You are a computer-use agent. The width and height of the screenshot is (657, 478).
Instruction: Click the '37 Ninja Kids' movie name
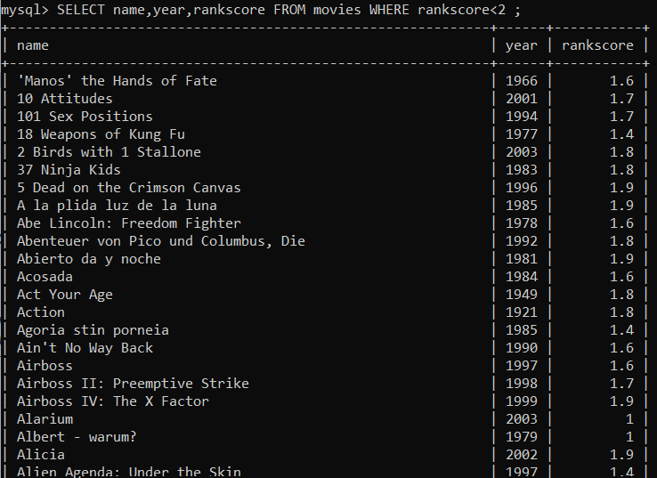[x=69, y=170]
